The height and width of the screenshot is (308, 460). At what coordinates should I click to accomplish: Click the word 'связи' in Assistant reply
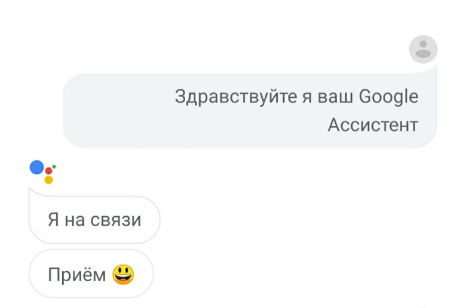click(x=115, y=220)
